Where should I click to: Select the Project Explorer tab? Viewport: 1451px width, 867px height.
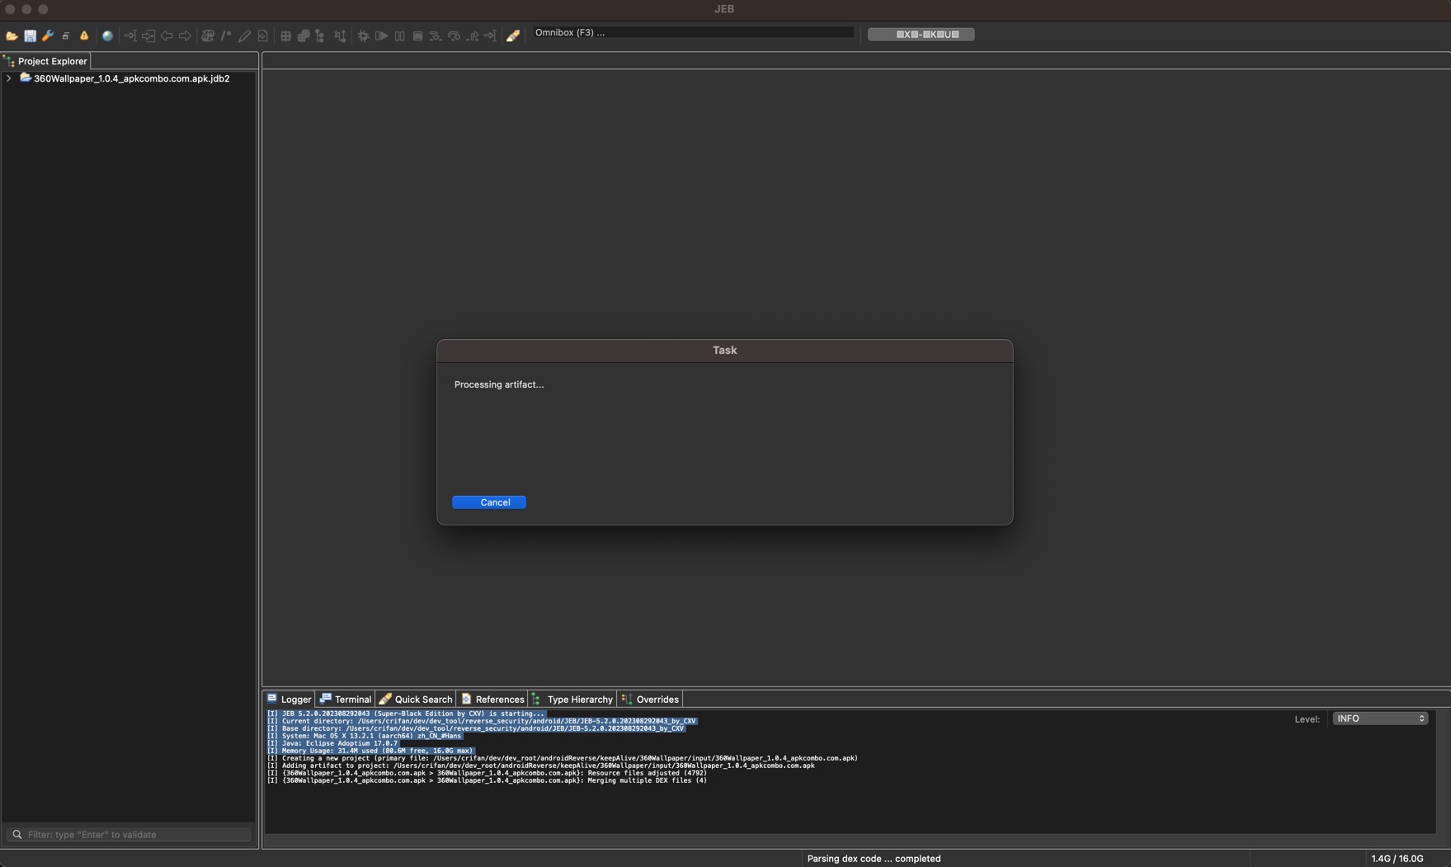click(46, 61)
